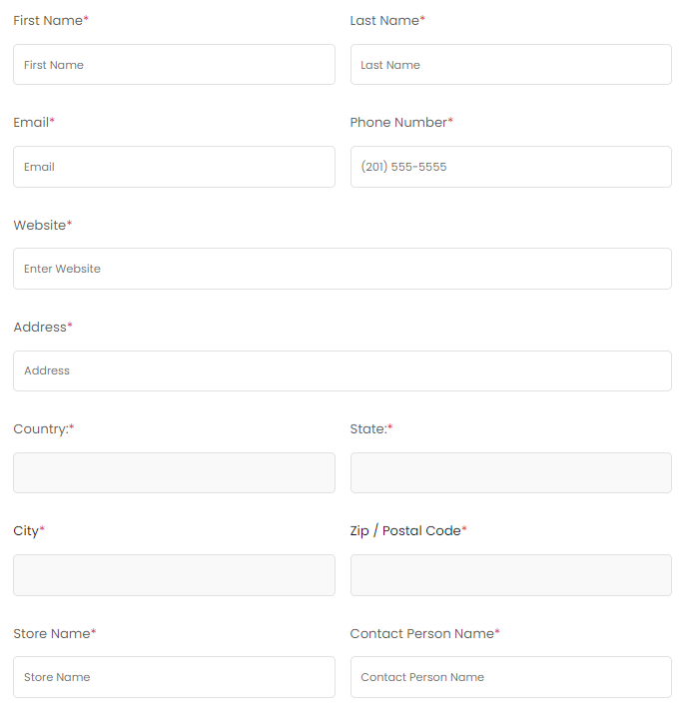Screen dimensions: 693x722
Task: Click the Phone Number field
Action: [x=511, y=167]
